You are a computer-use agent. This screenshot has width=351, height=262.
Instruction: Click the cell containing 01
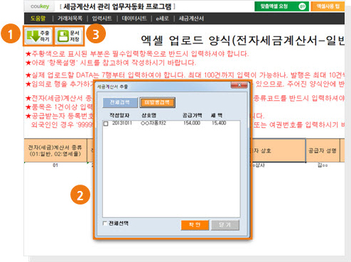point(55,165)
